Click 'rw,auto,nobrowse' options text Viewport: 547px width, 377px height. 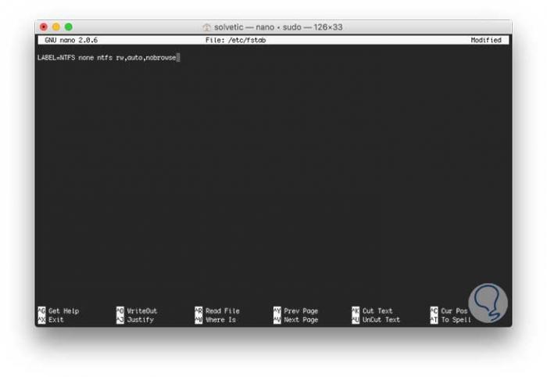tap(146, 58)
